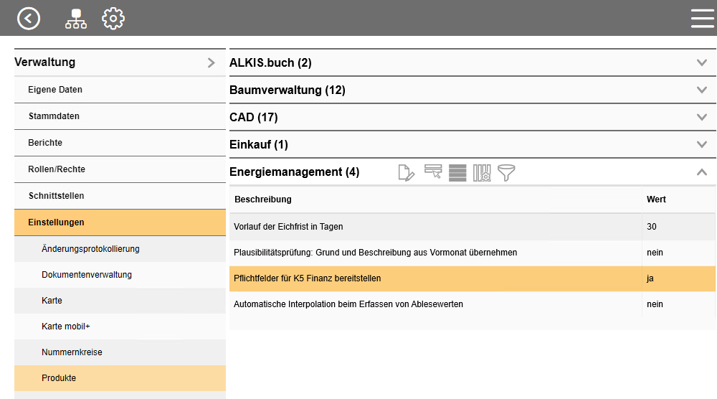717x399 pixels.
Task: Open Rollen/Rechte in sidebar
Action: coord(120,169)
